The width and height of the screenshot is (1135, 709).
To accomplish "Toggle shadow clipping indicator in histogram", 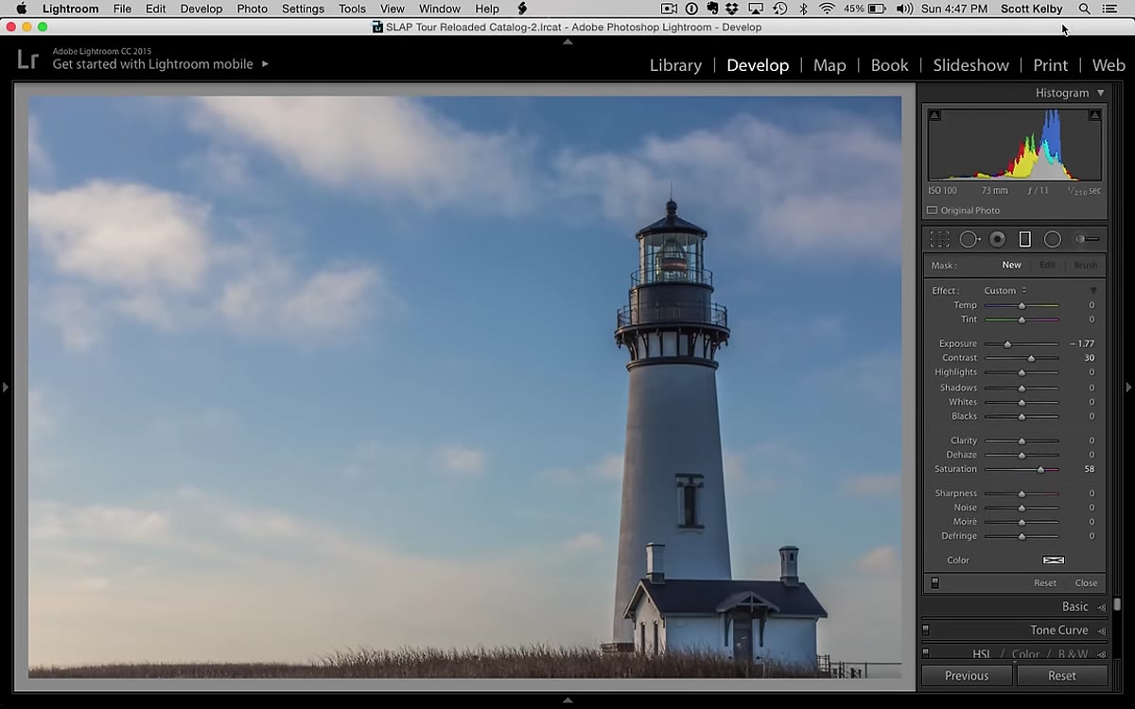I will coord(934,115).
